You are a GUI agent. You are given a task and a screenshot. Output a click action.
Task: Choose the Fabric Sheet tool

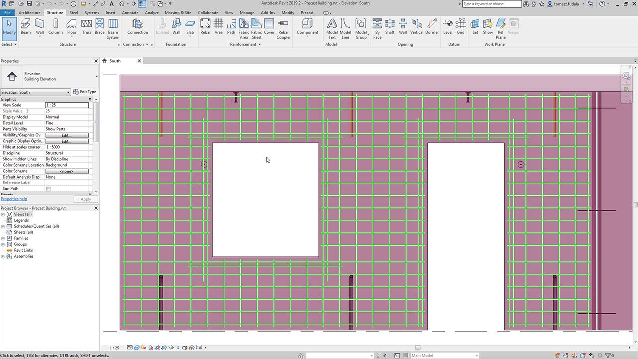click(256, 29)
